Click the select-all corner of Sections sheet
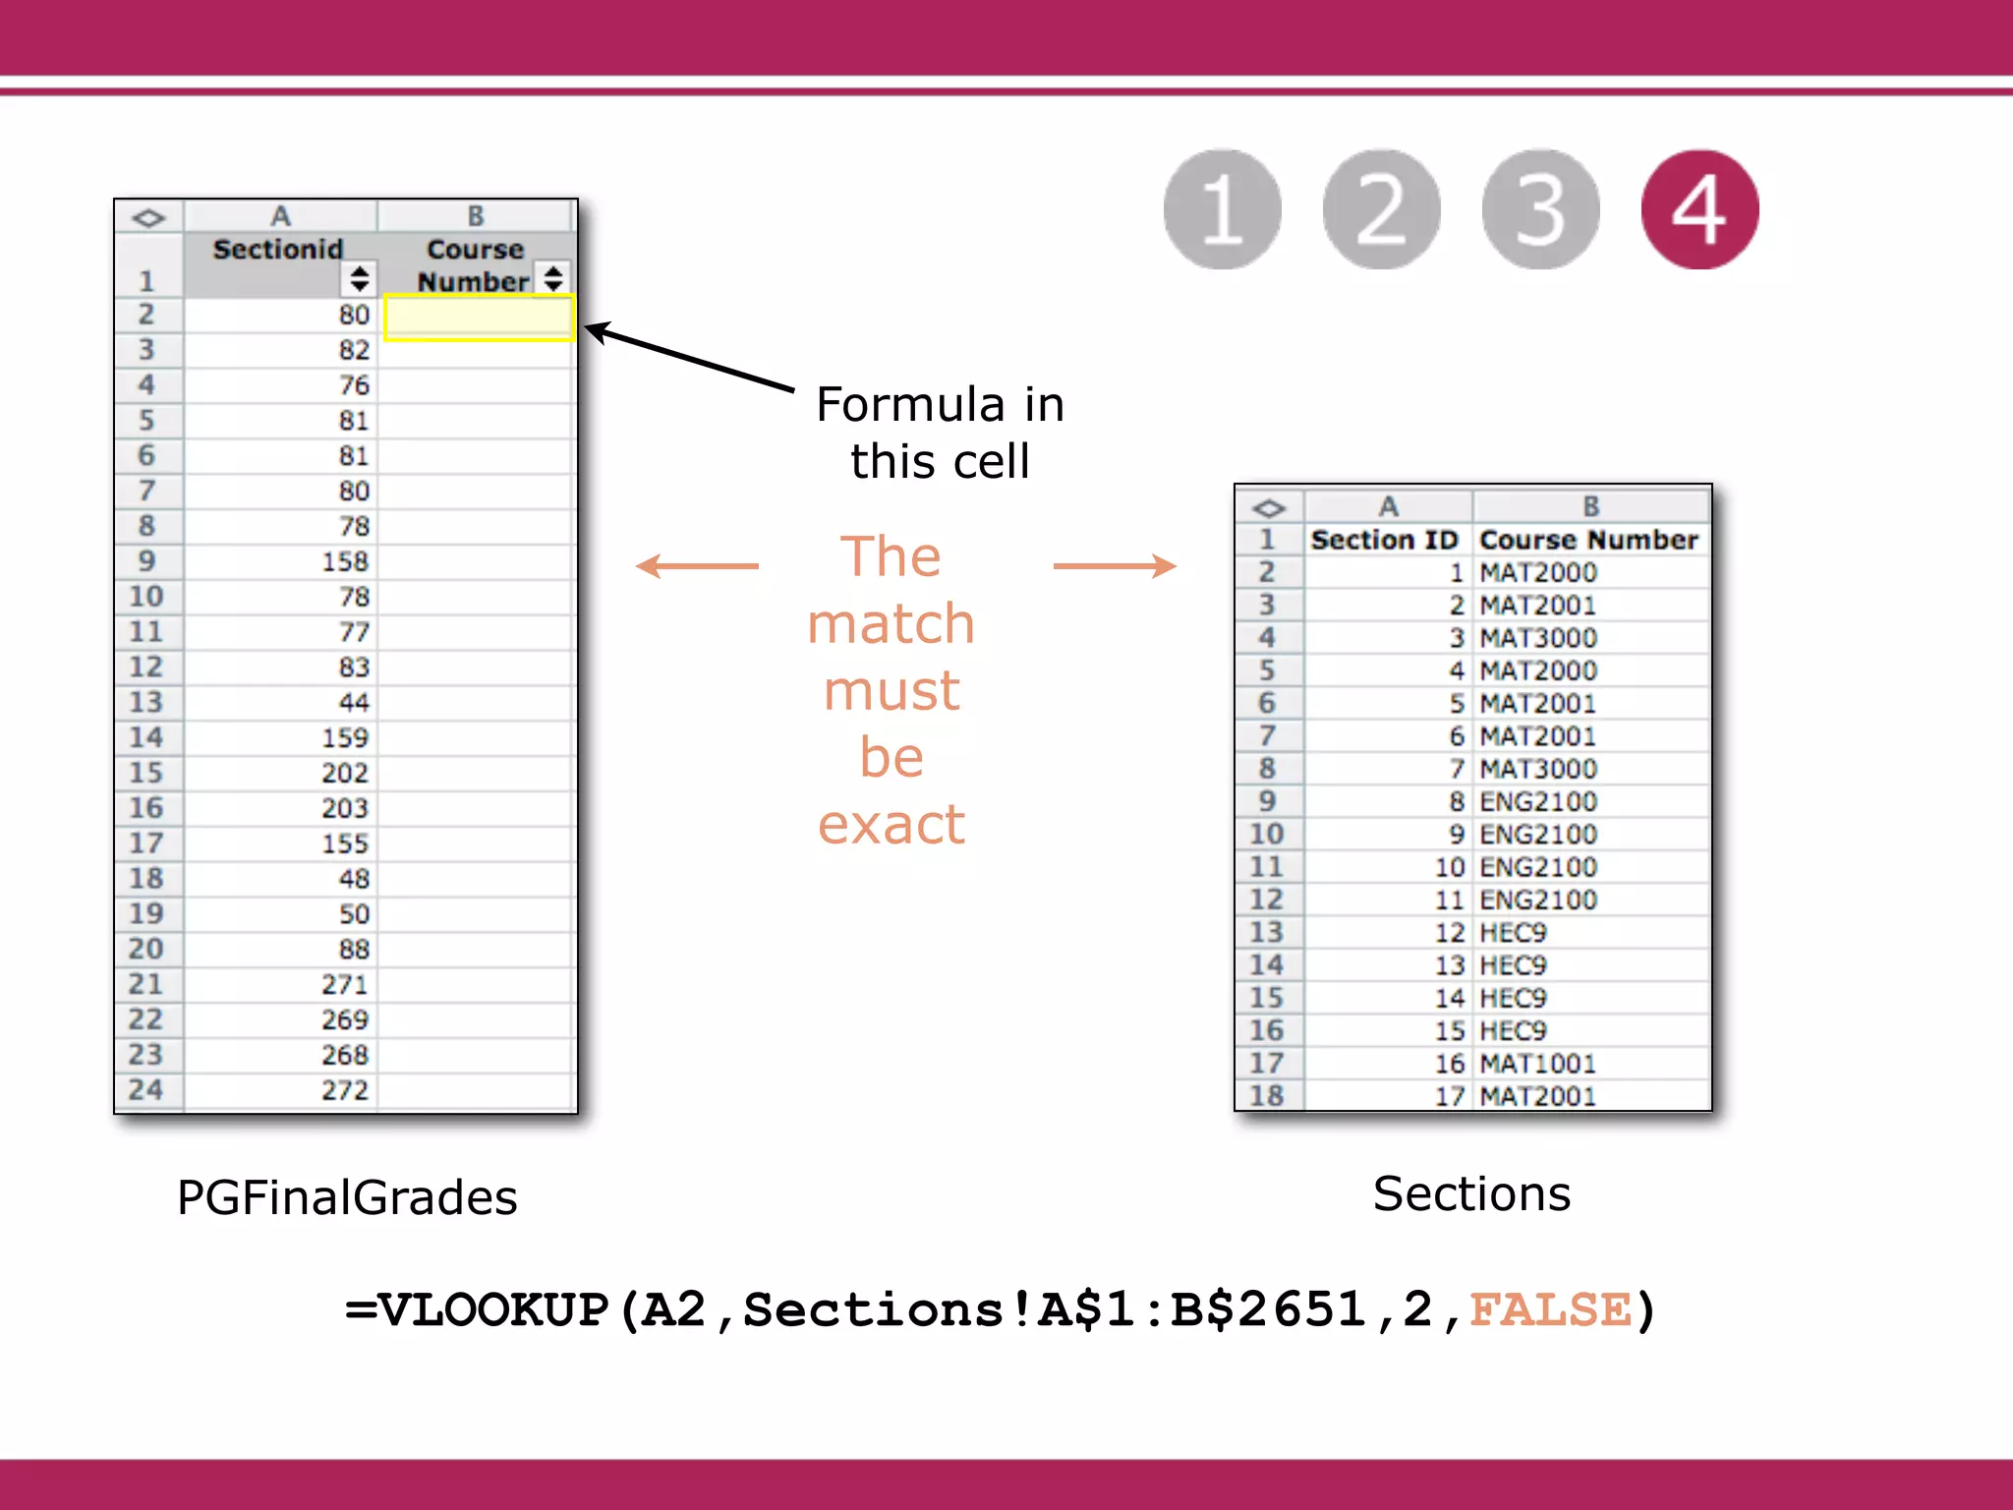 (1269, 507)
